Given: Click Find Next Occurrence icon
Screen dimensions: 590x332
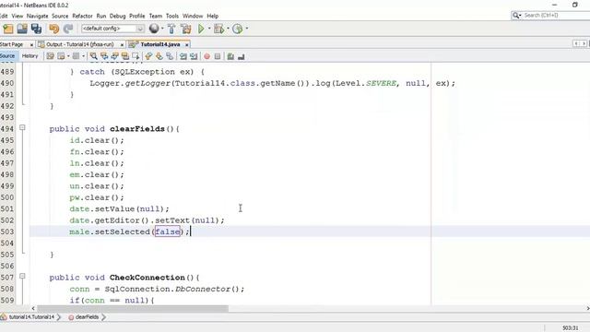Looking at the screenshot, I should [114, 56].
